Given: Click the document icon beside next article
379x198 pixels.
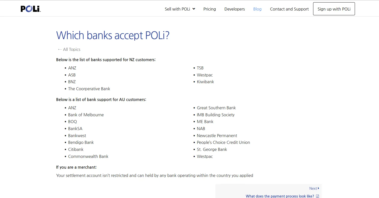Looking at the screenshot, I should [318, 196].
